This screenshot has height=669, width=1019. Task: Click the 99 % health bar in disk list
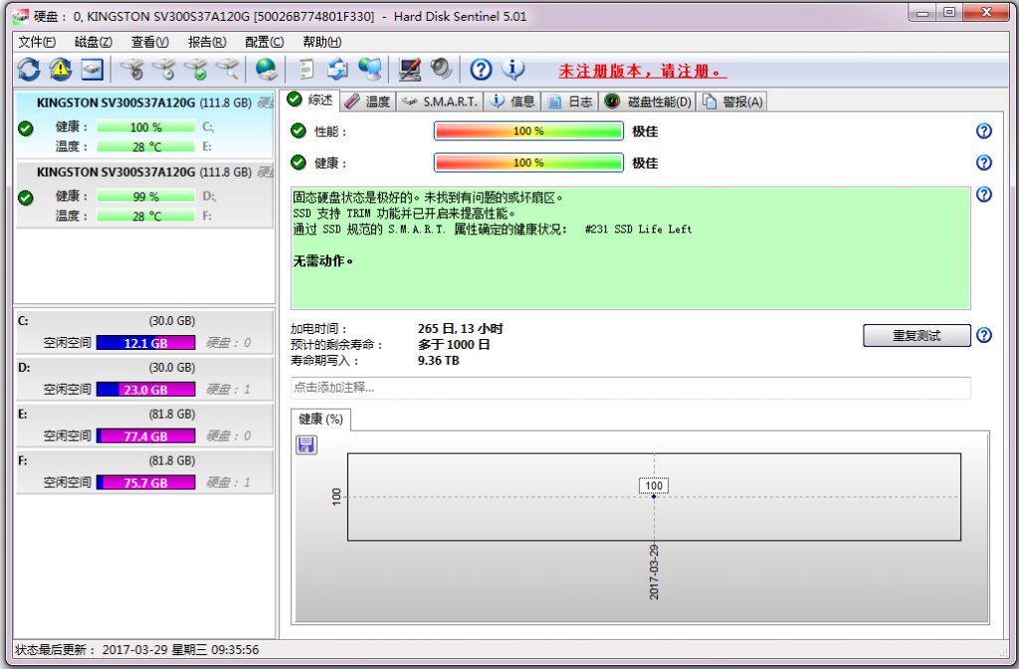pos(145,196)
